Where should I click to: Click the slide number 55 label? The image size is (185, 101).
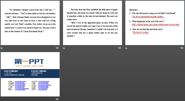(57, 99)
